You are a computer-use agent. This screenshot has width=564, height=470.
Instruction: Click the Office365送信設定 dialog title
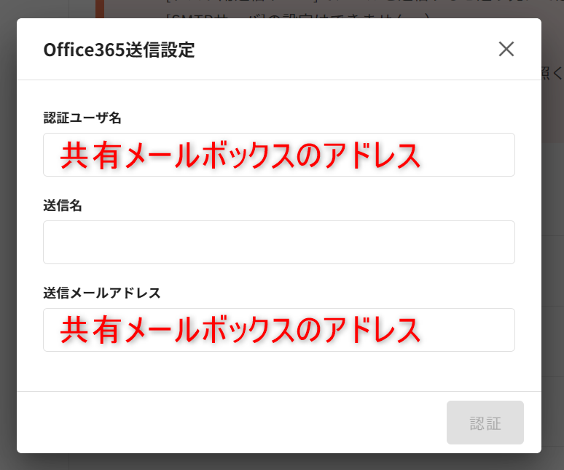pos(119,50)
